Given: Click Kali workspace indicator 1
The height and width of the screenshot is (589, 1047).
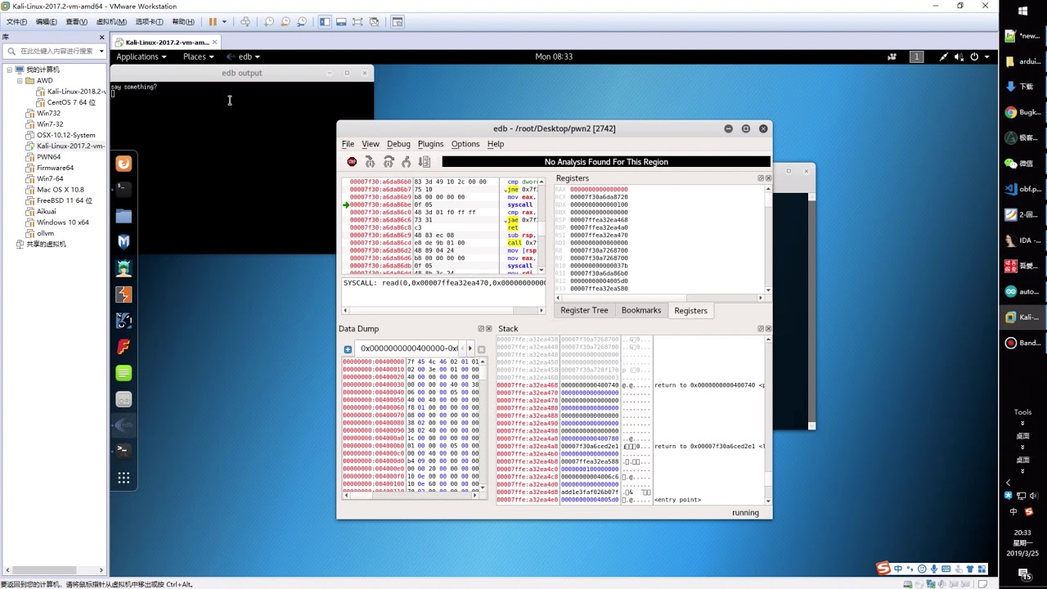Looking at the screenshot, I should pyautogui.click(x=917, y=56).
